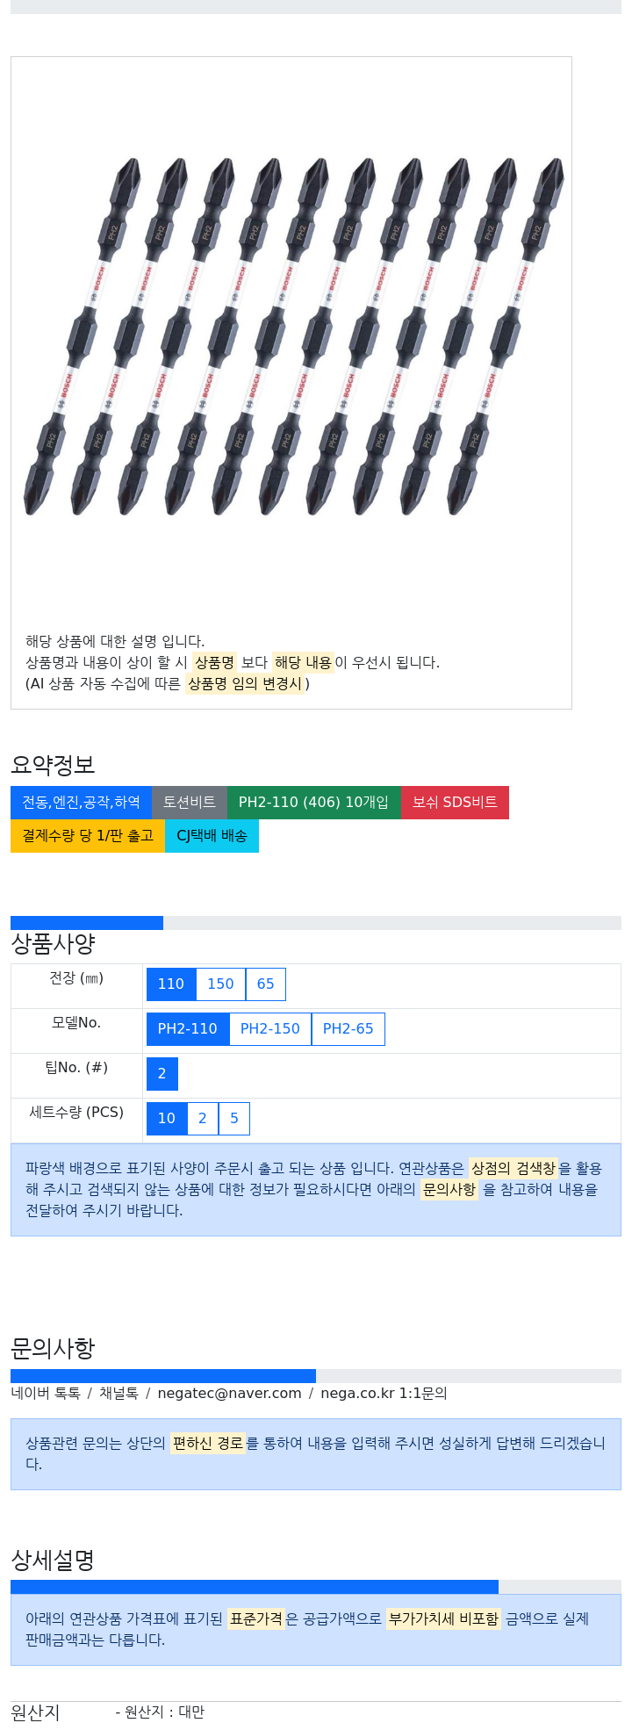Choose model PH2-150
Image resolution: width=632 pixels, height=1730 pixels.
tap(270, 1029)
